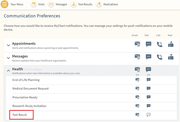Toggle Email icon for Test Result
The width and height of the screenshot is (180, 122).
pyautogui.click(x=137, y=115)
